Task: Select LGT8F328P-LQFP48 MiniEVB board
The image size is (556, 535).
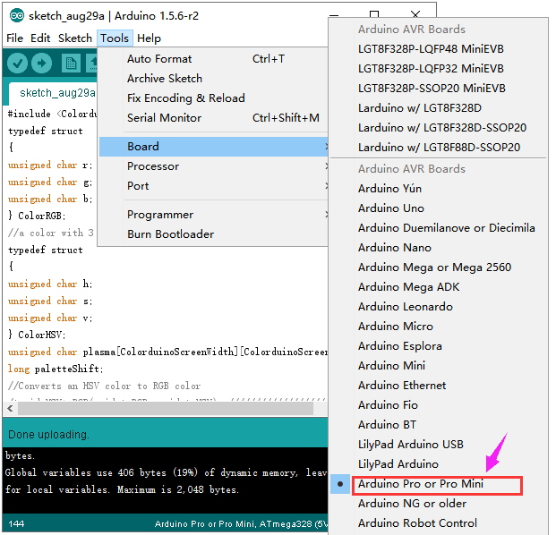Action: click(439, 49)
